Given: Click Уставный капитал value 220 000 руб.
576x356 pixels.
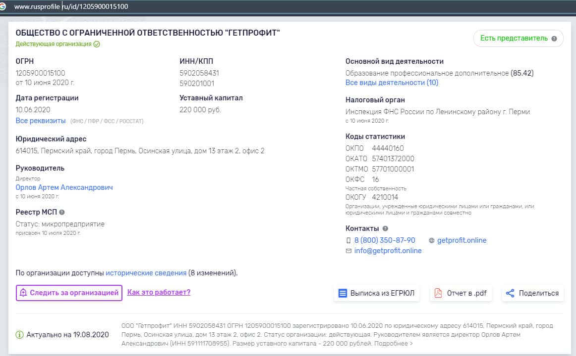Looking at the screenshot, I should (200, 110).
